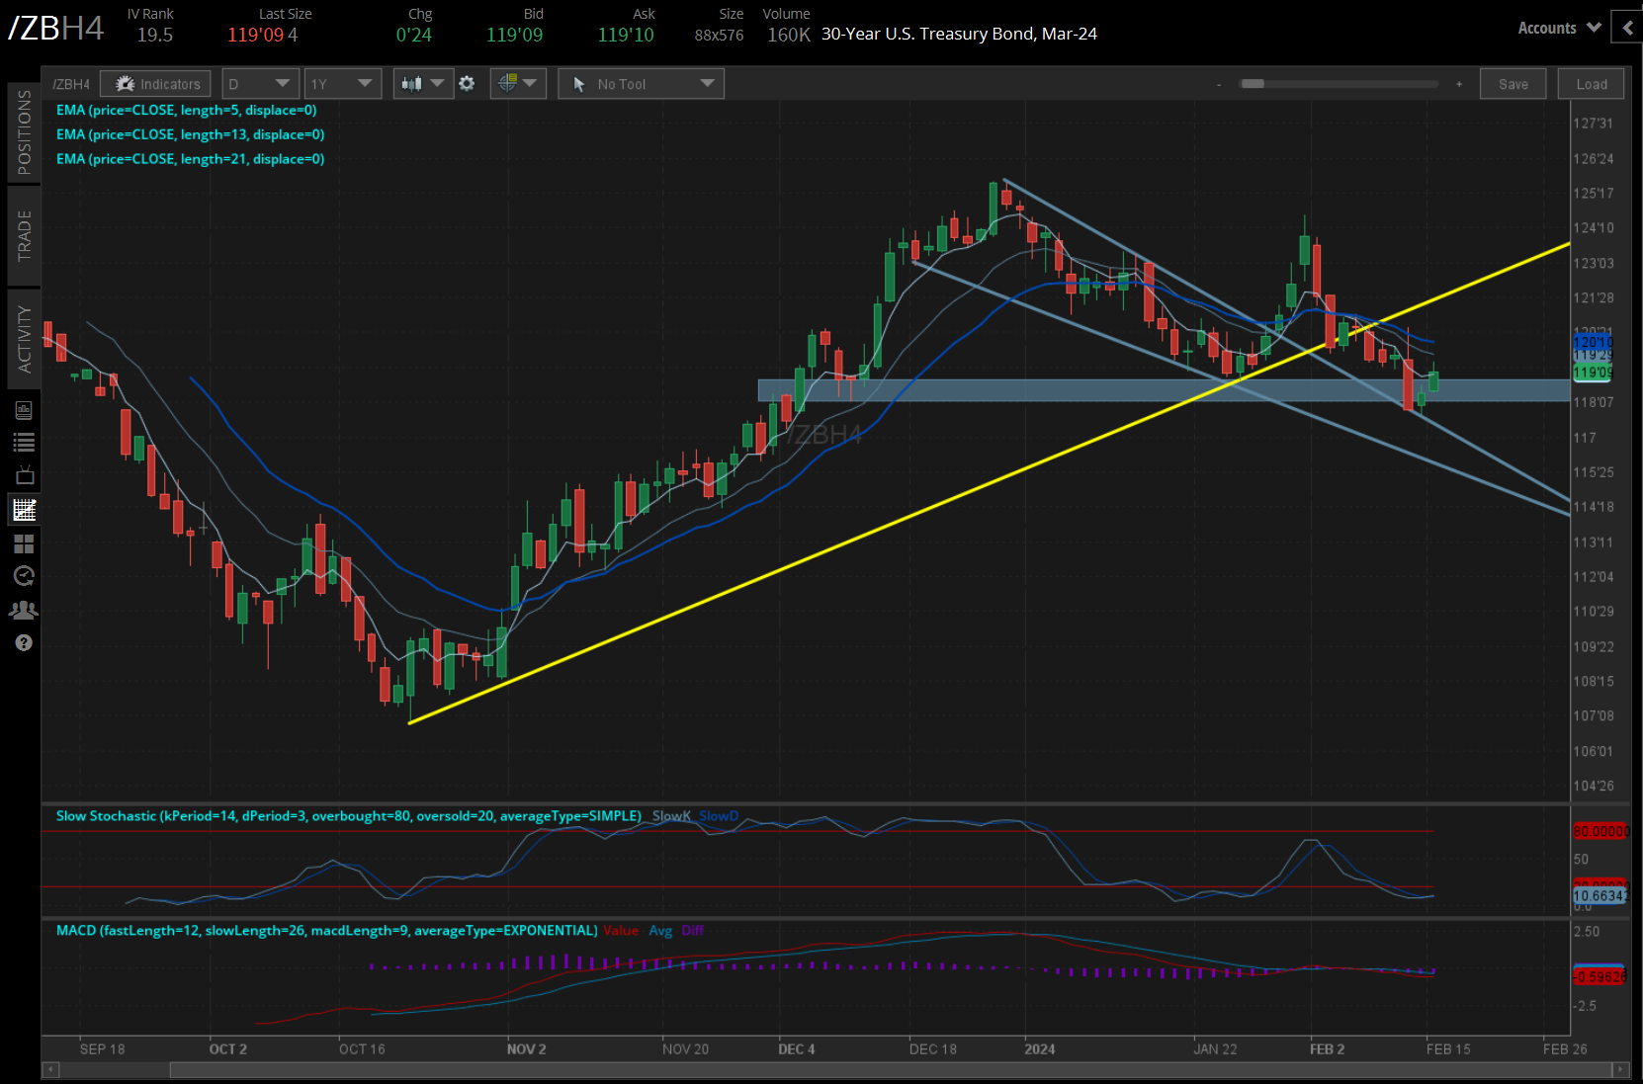
Task: Click the NOV 2 date marker
Action: 526,1049
